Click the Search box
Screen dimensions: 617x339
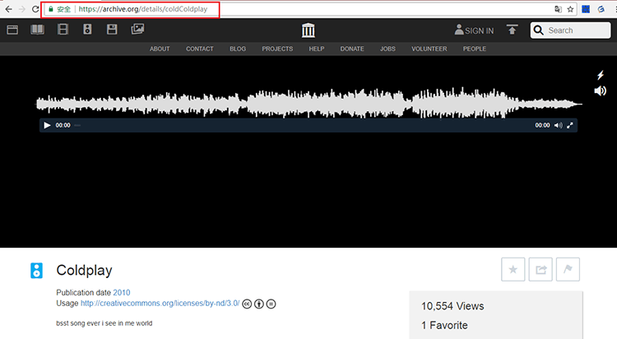(x=571, y=30)
